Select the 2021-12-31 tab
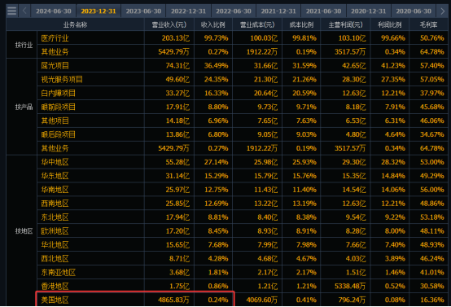451x307 pixels. (x=278, y=11)
